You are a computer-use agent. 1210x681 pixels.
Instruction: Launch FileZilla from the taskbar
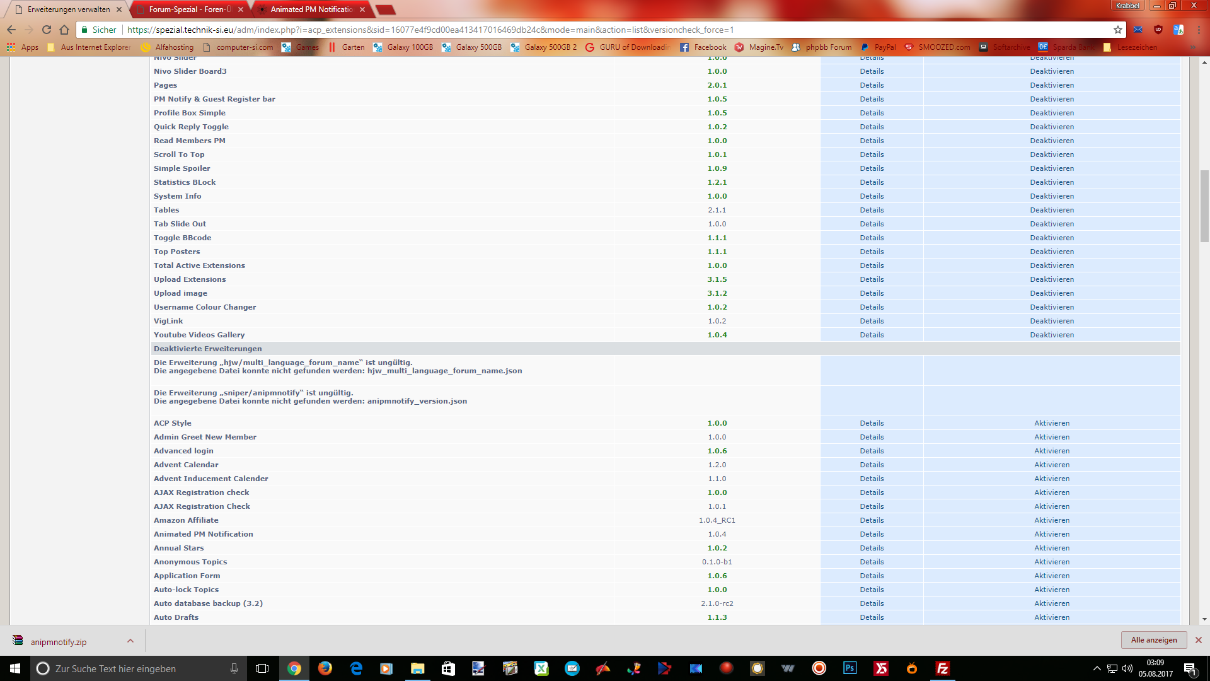[942, 668]
